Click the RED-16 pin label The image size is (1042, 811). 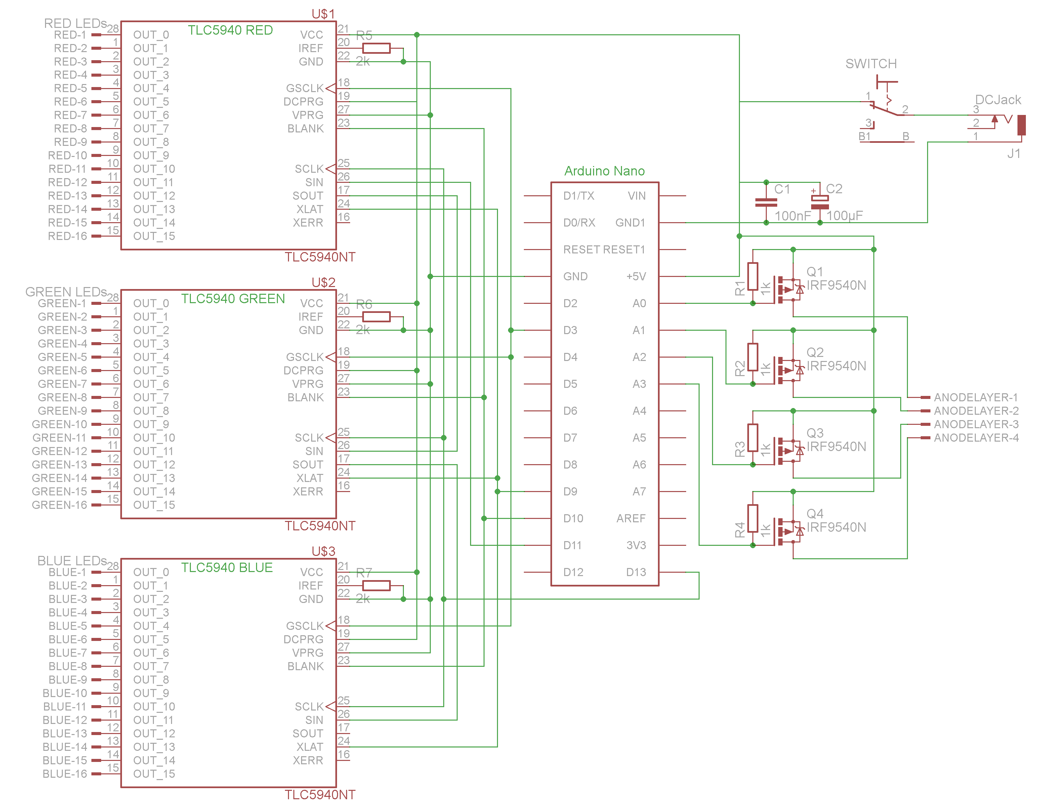pyautogui.click(x=67, y=236)
